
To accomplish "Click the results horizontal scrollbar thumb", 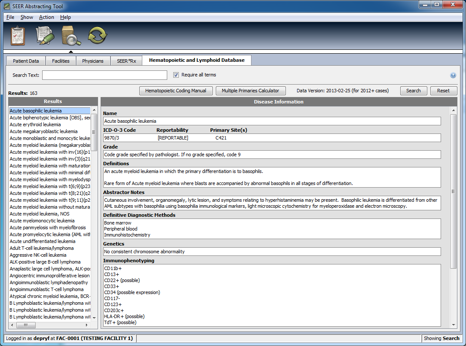I will 25,325.
